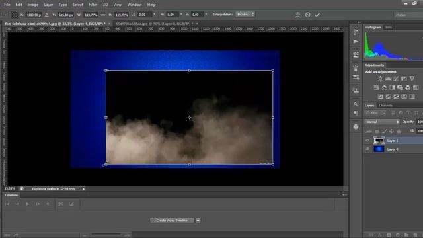Toggle lock image pixels brush icon

[x=385, y=131]
